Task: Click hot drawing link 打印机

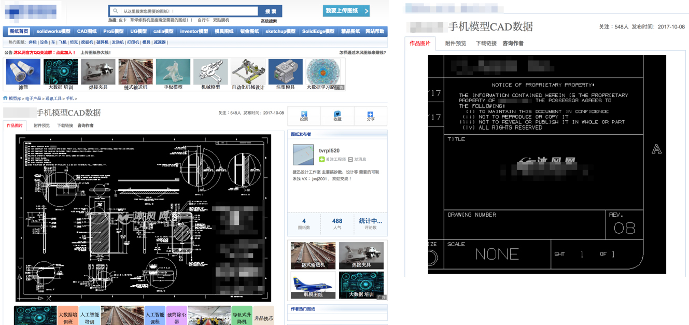Action: pyautogui.click(x=133, y=43)
